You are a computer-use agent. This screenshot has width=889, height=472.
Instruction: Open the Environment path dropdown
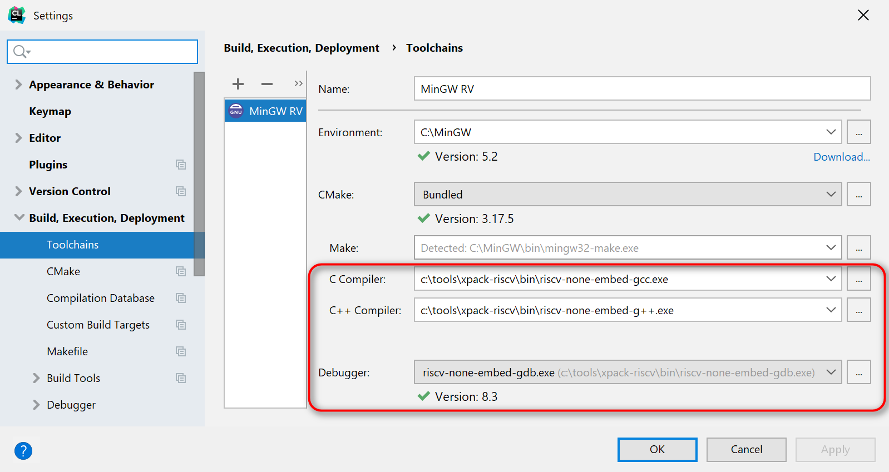pyautogui.click(x=831, y=132)
